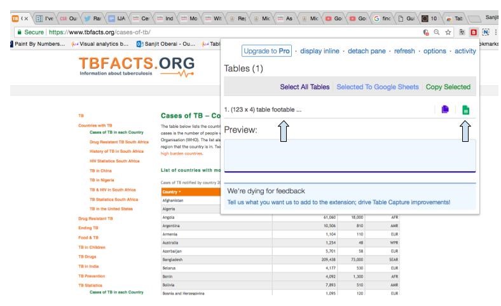Screen dimensions: 501x306
Task: Click the Table Capture feedback link
Action: (x=339, y=202)
